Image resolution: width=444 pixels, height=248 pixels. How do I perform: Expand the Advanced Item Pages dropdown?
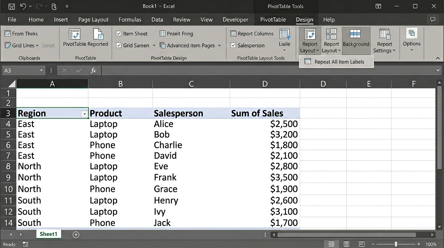(219, 46)
